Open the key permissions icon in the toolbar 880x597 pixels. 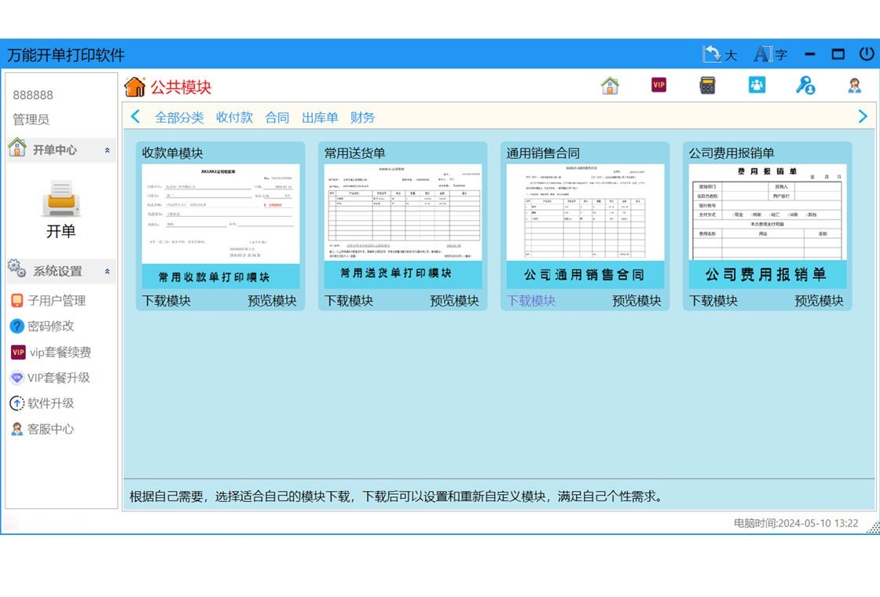coord(805,86)
